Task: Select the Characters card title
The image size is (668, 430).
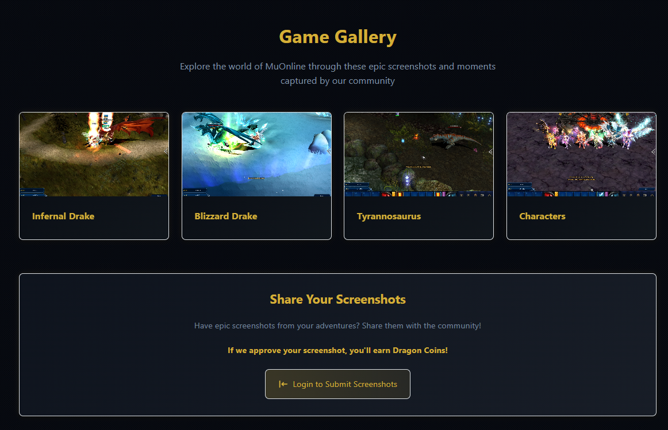Action: (542, 216)
